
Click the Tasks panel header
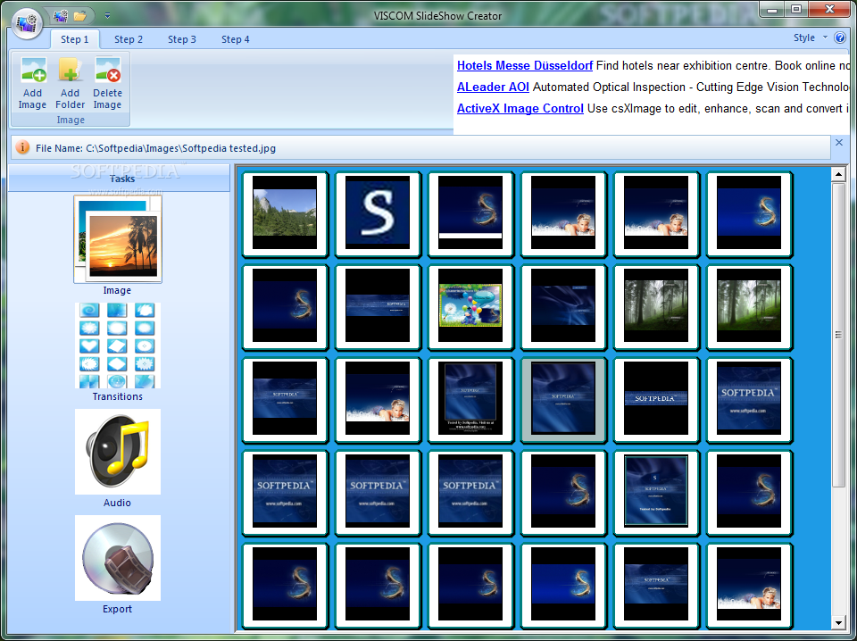[x=119, y=179]
